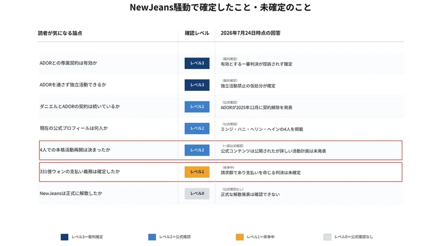
Task: Click the orange legend swatch for レベル1
Action: [240, 237]
